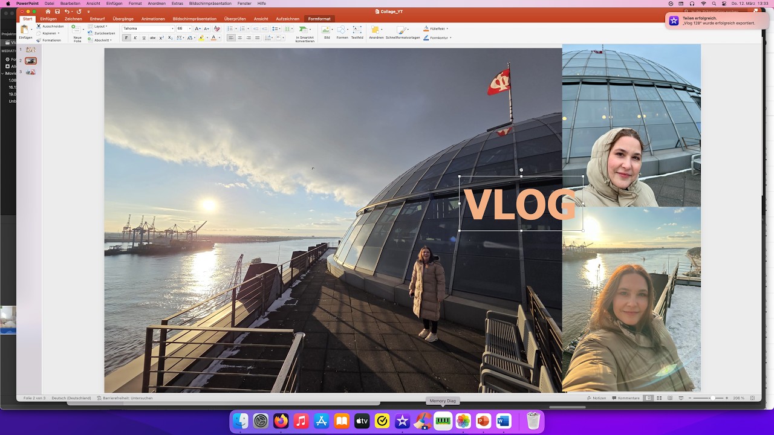
Task: Open the font name Tahoma dropdown
Action: click(172, 28)
